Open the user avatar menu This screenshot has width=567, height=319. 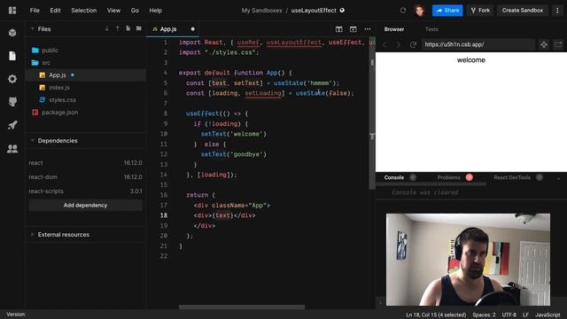[x=419, y=11]
